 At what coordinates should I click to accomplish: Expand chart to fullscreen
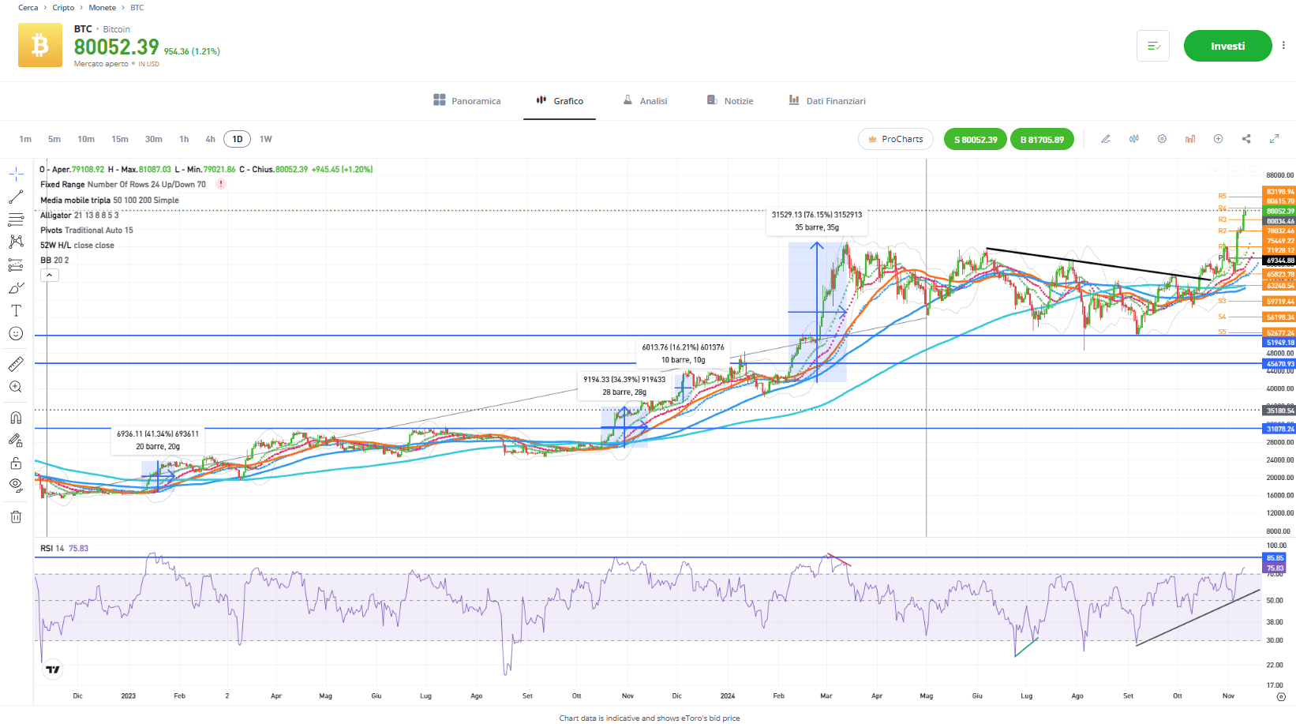pyautogui.click(x=1274, y=139)
